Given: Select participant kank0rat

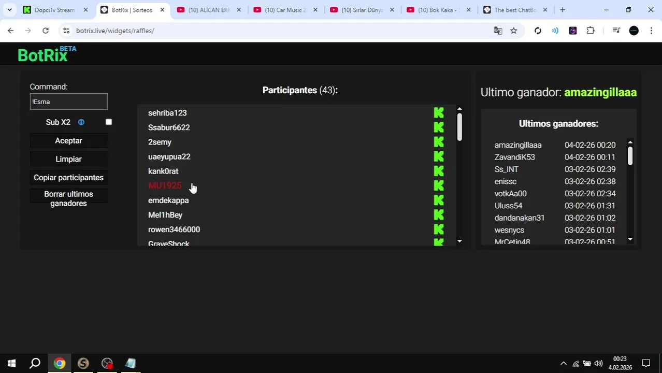Looking at the screenshot, I should click(x=163, y=170).
